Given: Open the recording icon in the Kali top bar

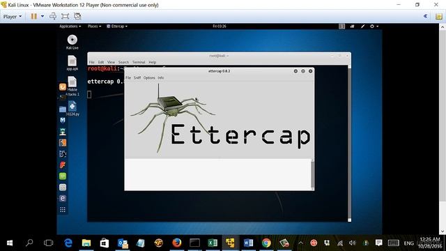Looking at the screenshot, I should pyautogui.click(x=352, y=26).
